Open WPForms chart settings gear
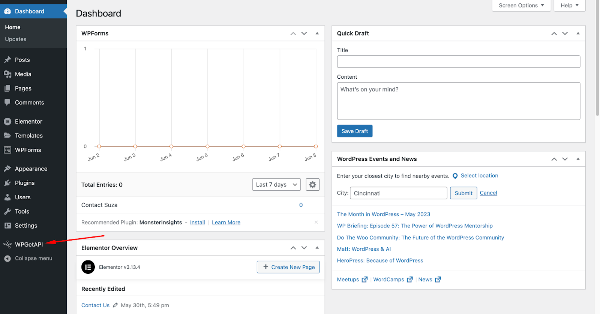Screen dimensions: 600x314 (312, 185)
